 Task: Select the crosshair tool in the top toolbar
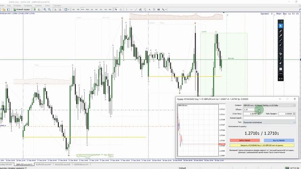coord(121,9)
